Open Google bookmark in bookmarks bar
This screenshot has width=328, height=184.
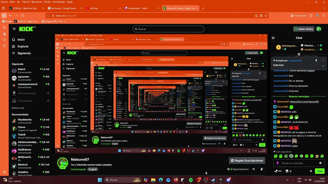click(x=7, y=21)
